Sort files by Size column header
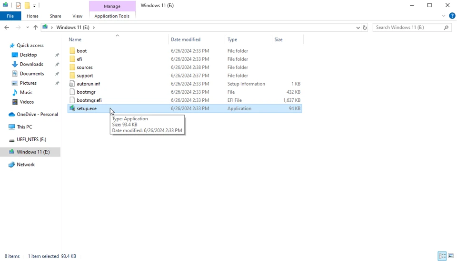The width and height of the screenshot is (457, 261). 278,39
